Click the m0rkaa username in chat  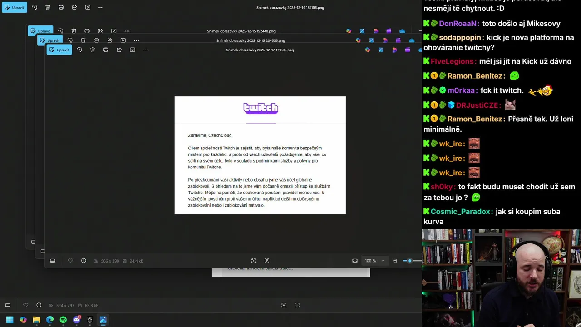[x=461, y=90]
